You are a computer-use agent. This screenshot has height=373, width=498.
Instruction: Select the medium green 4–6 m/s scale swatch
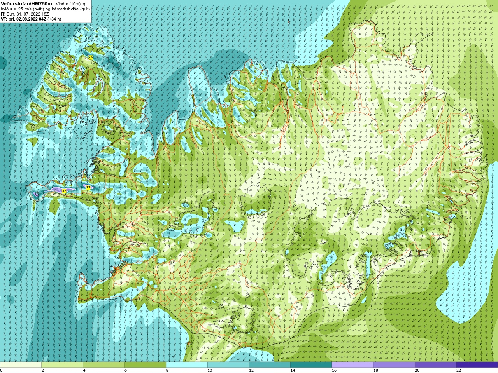(x=103, y=365)
